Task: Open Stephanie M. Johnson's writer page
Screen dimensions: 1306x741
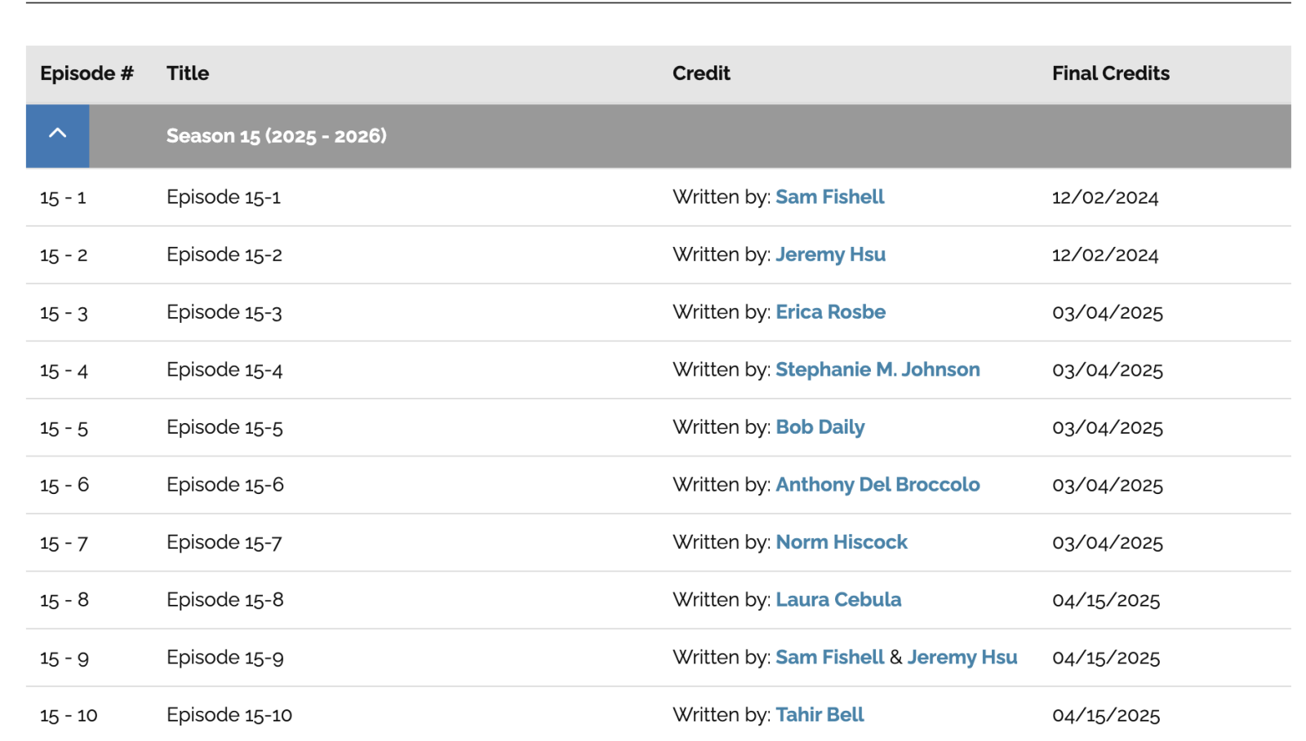Action: [x=877, y=370]
